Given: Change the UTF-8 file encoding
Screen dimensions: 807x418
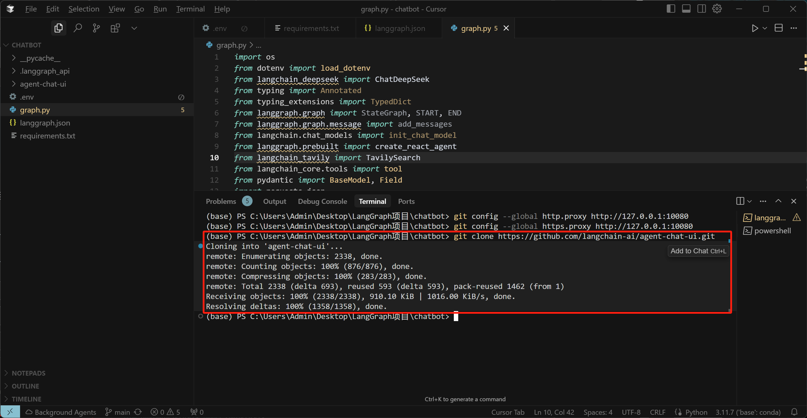Looking at the screenshot, I should 631,412.
